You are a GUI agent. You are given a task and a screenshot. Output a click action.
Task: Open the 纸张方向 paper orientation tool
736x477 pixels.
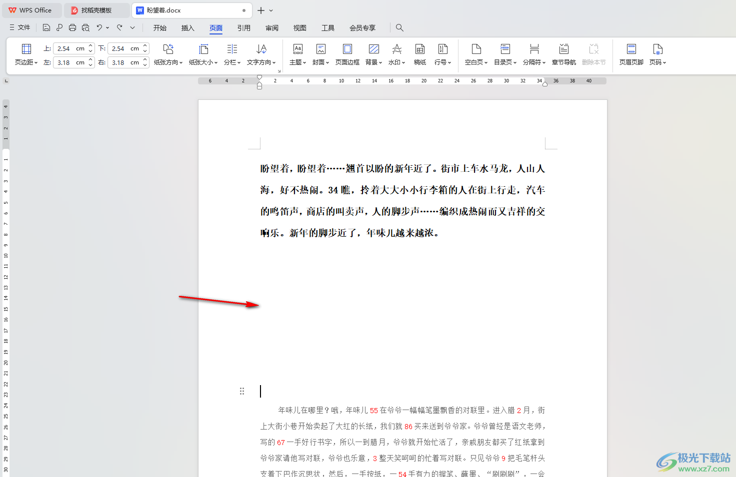pos(168,55)
